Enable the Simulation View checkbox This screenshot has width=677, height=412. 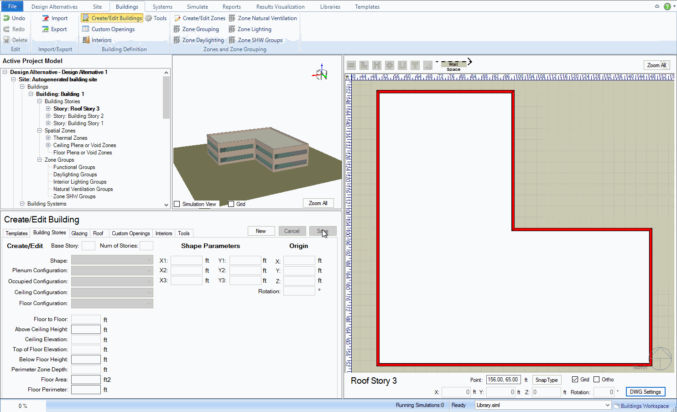[177, 204]
